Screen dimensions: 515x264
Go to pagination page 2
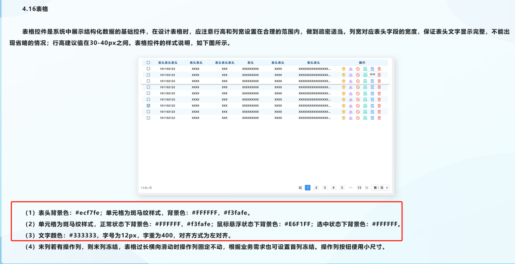click(x=316, y=188)
